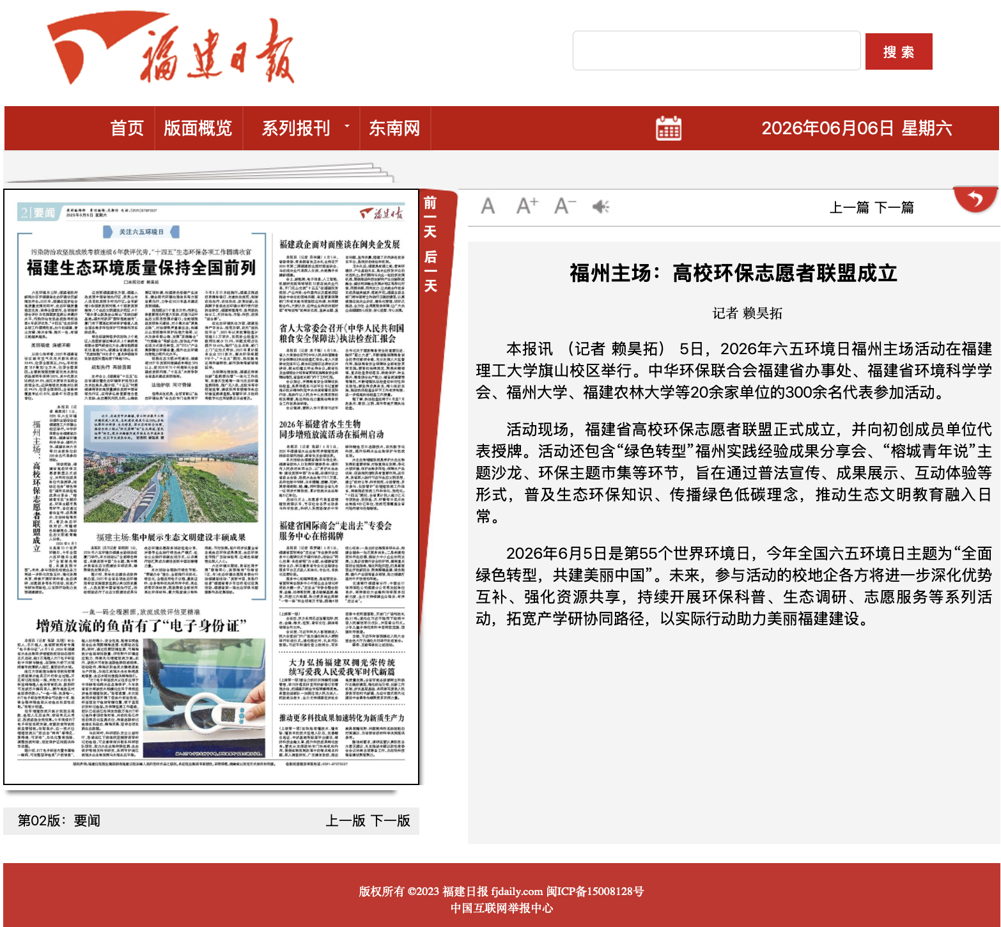Open article 福建省国际商会"走出去"专委会 on the page
The width and height of the screenshot is (1001, 927).
[335, 531]
